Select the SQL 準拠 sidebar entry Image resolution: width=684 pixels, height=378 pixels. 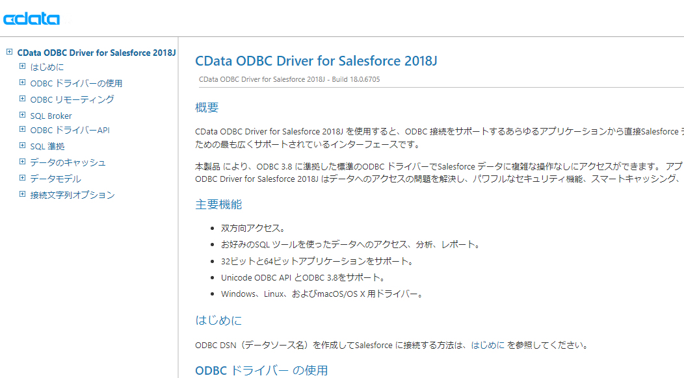(x=49, y=146)
